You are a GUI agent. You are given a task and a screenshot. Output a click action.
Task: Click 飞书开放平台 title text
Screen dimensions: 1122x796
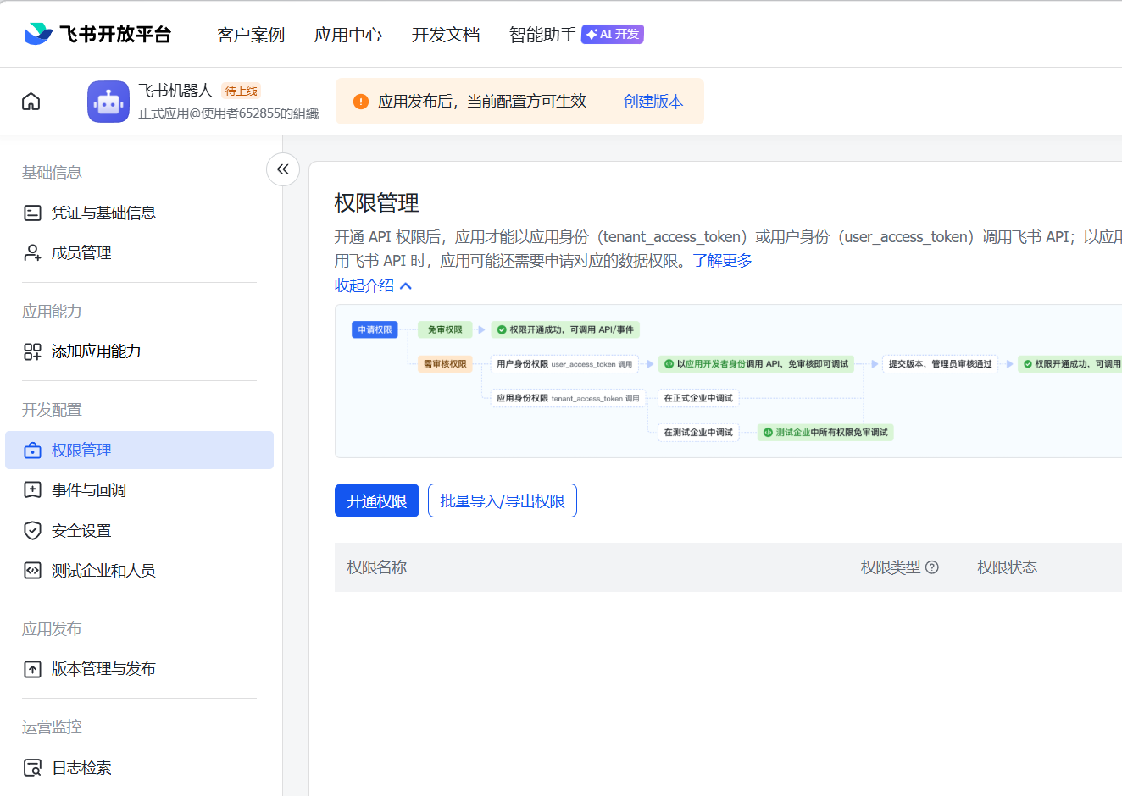pyautogui.click(x=115, y=35)
